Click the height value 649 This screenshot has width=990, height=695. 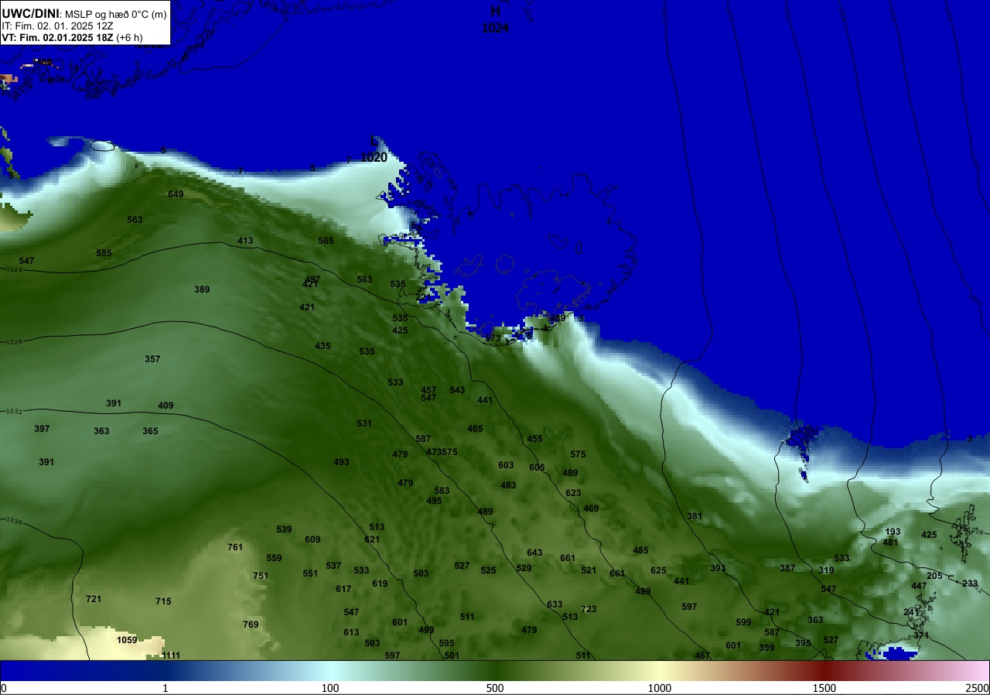pos(176,194)
